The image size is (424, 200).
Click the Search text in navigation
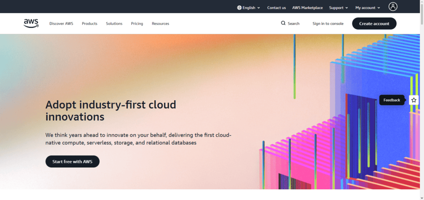coord(294,24)
